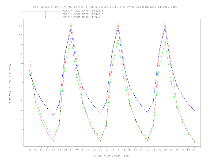Click x-axis tick label 15
Viewport: 212px width, 163px height.
[59, 150]
